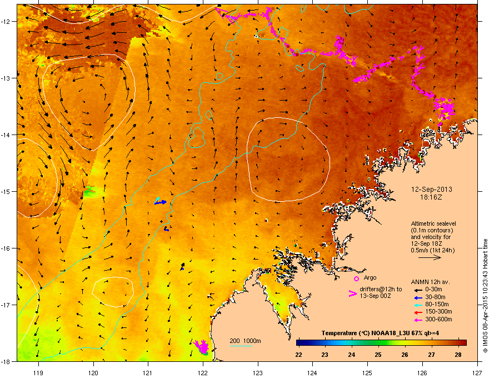Click the red 150-300m arrow legend symbol
This screenshot has height=378, width=489.
[418, 312]
